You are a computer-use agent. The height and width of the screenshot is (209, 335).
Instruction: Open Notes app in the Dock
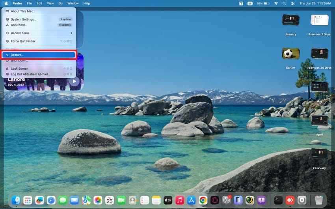coord(156,200)
